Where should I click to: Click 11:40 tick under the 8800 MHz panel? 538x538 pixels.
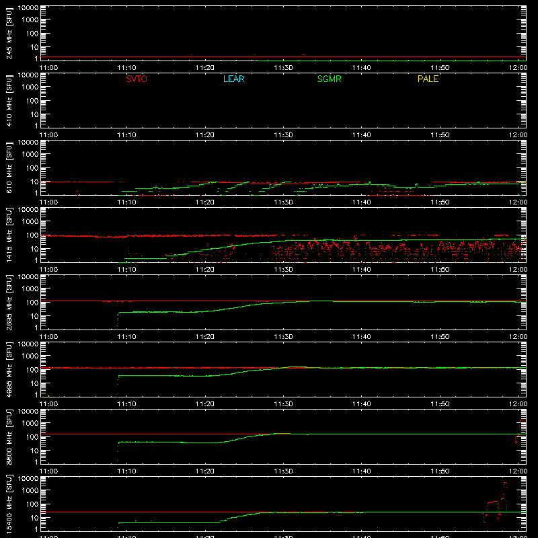362,471
